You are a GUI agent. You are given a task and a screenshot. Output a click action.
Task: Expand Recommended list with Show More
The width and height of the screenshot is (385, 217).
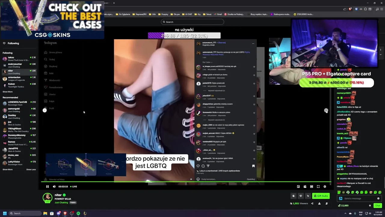tap(8, 169)
